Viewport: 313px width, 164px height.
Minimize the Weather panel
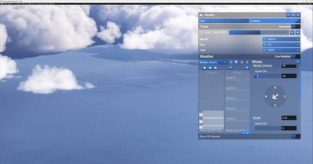[288, 15]
